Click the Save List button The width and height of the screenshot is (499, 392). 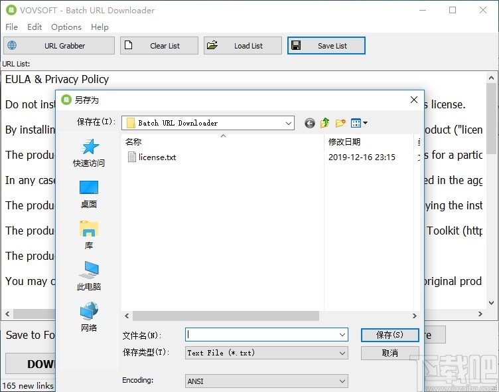click(x=326, y=46)
